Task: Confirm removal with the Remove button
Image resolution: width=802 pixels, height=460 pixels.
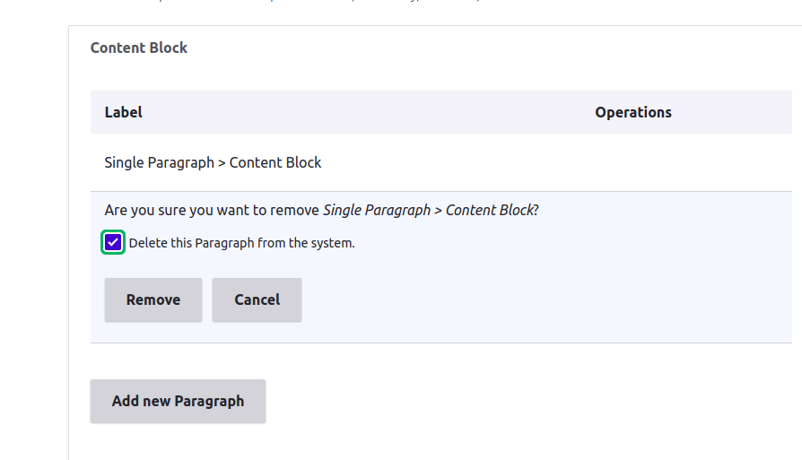Action: 153,299
